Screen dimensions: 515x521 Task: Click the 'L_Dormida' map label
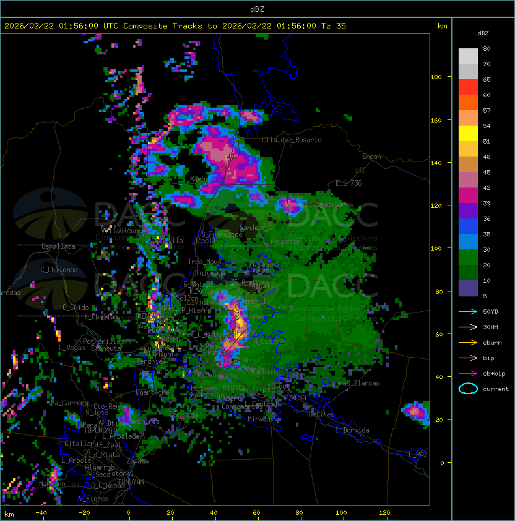[x=352, y=430]
